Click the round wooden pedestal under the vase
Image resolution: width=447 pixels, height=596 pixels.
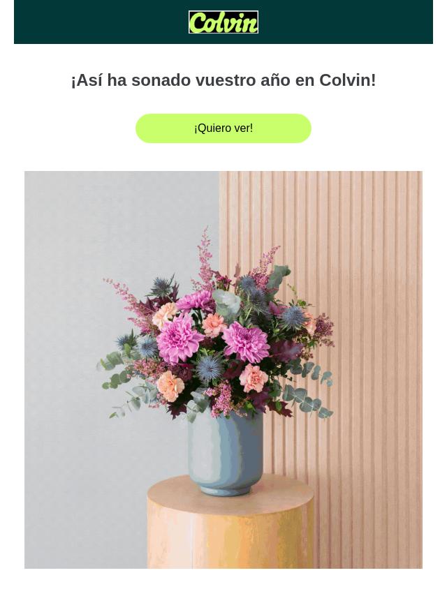230,525
